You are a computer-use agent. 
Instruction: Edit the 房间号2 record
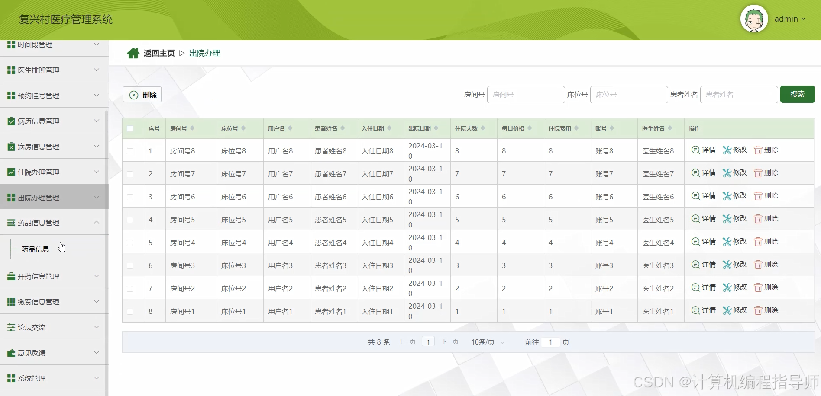735,287
